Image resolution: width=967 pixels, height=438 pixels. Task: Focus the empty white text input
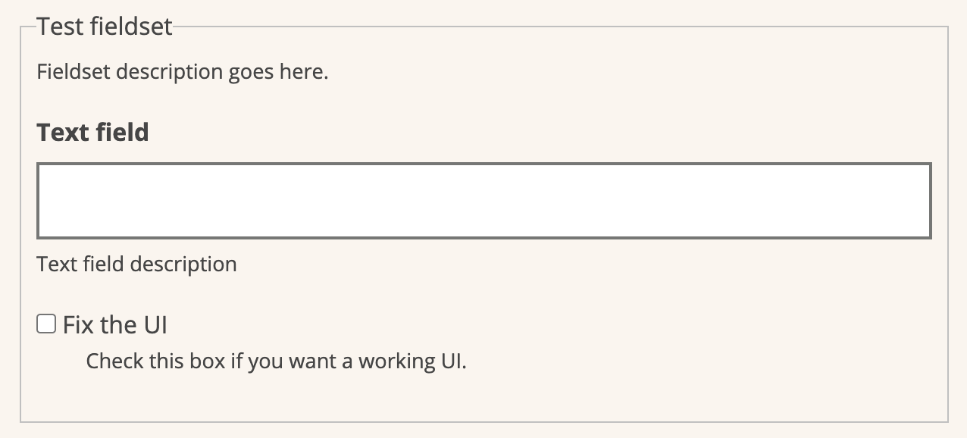(x=483, y=201)
